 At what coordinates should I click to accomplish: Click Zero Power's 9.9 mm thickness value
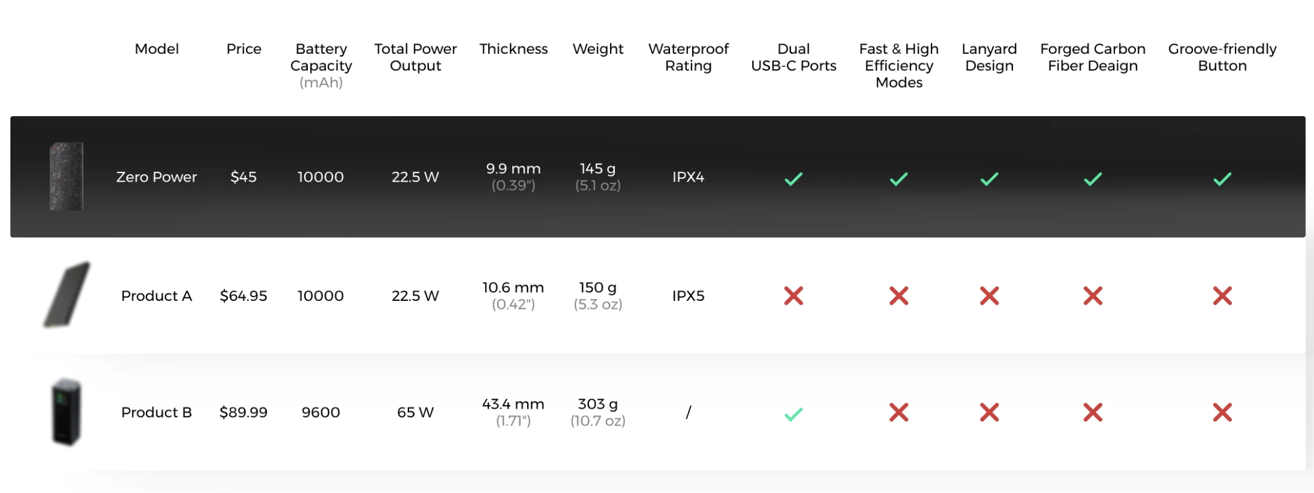coord(513,169)
